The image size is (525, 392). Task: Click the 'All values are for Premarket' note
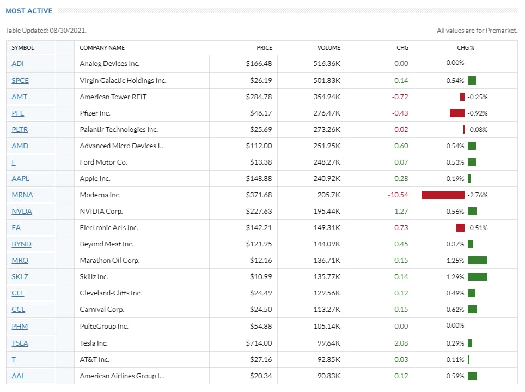477,31
